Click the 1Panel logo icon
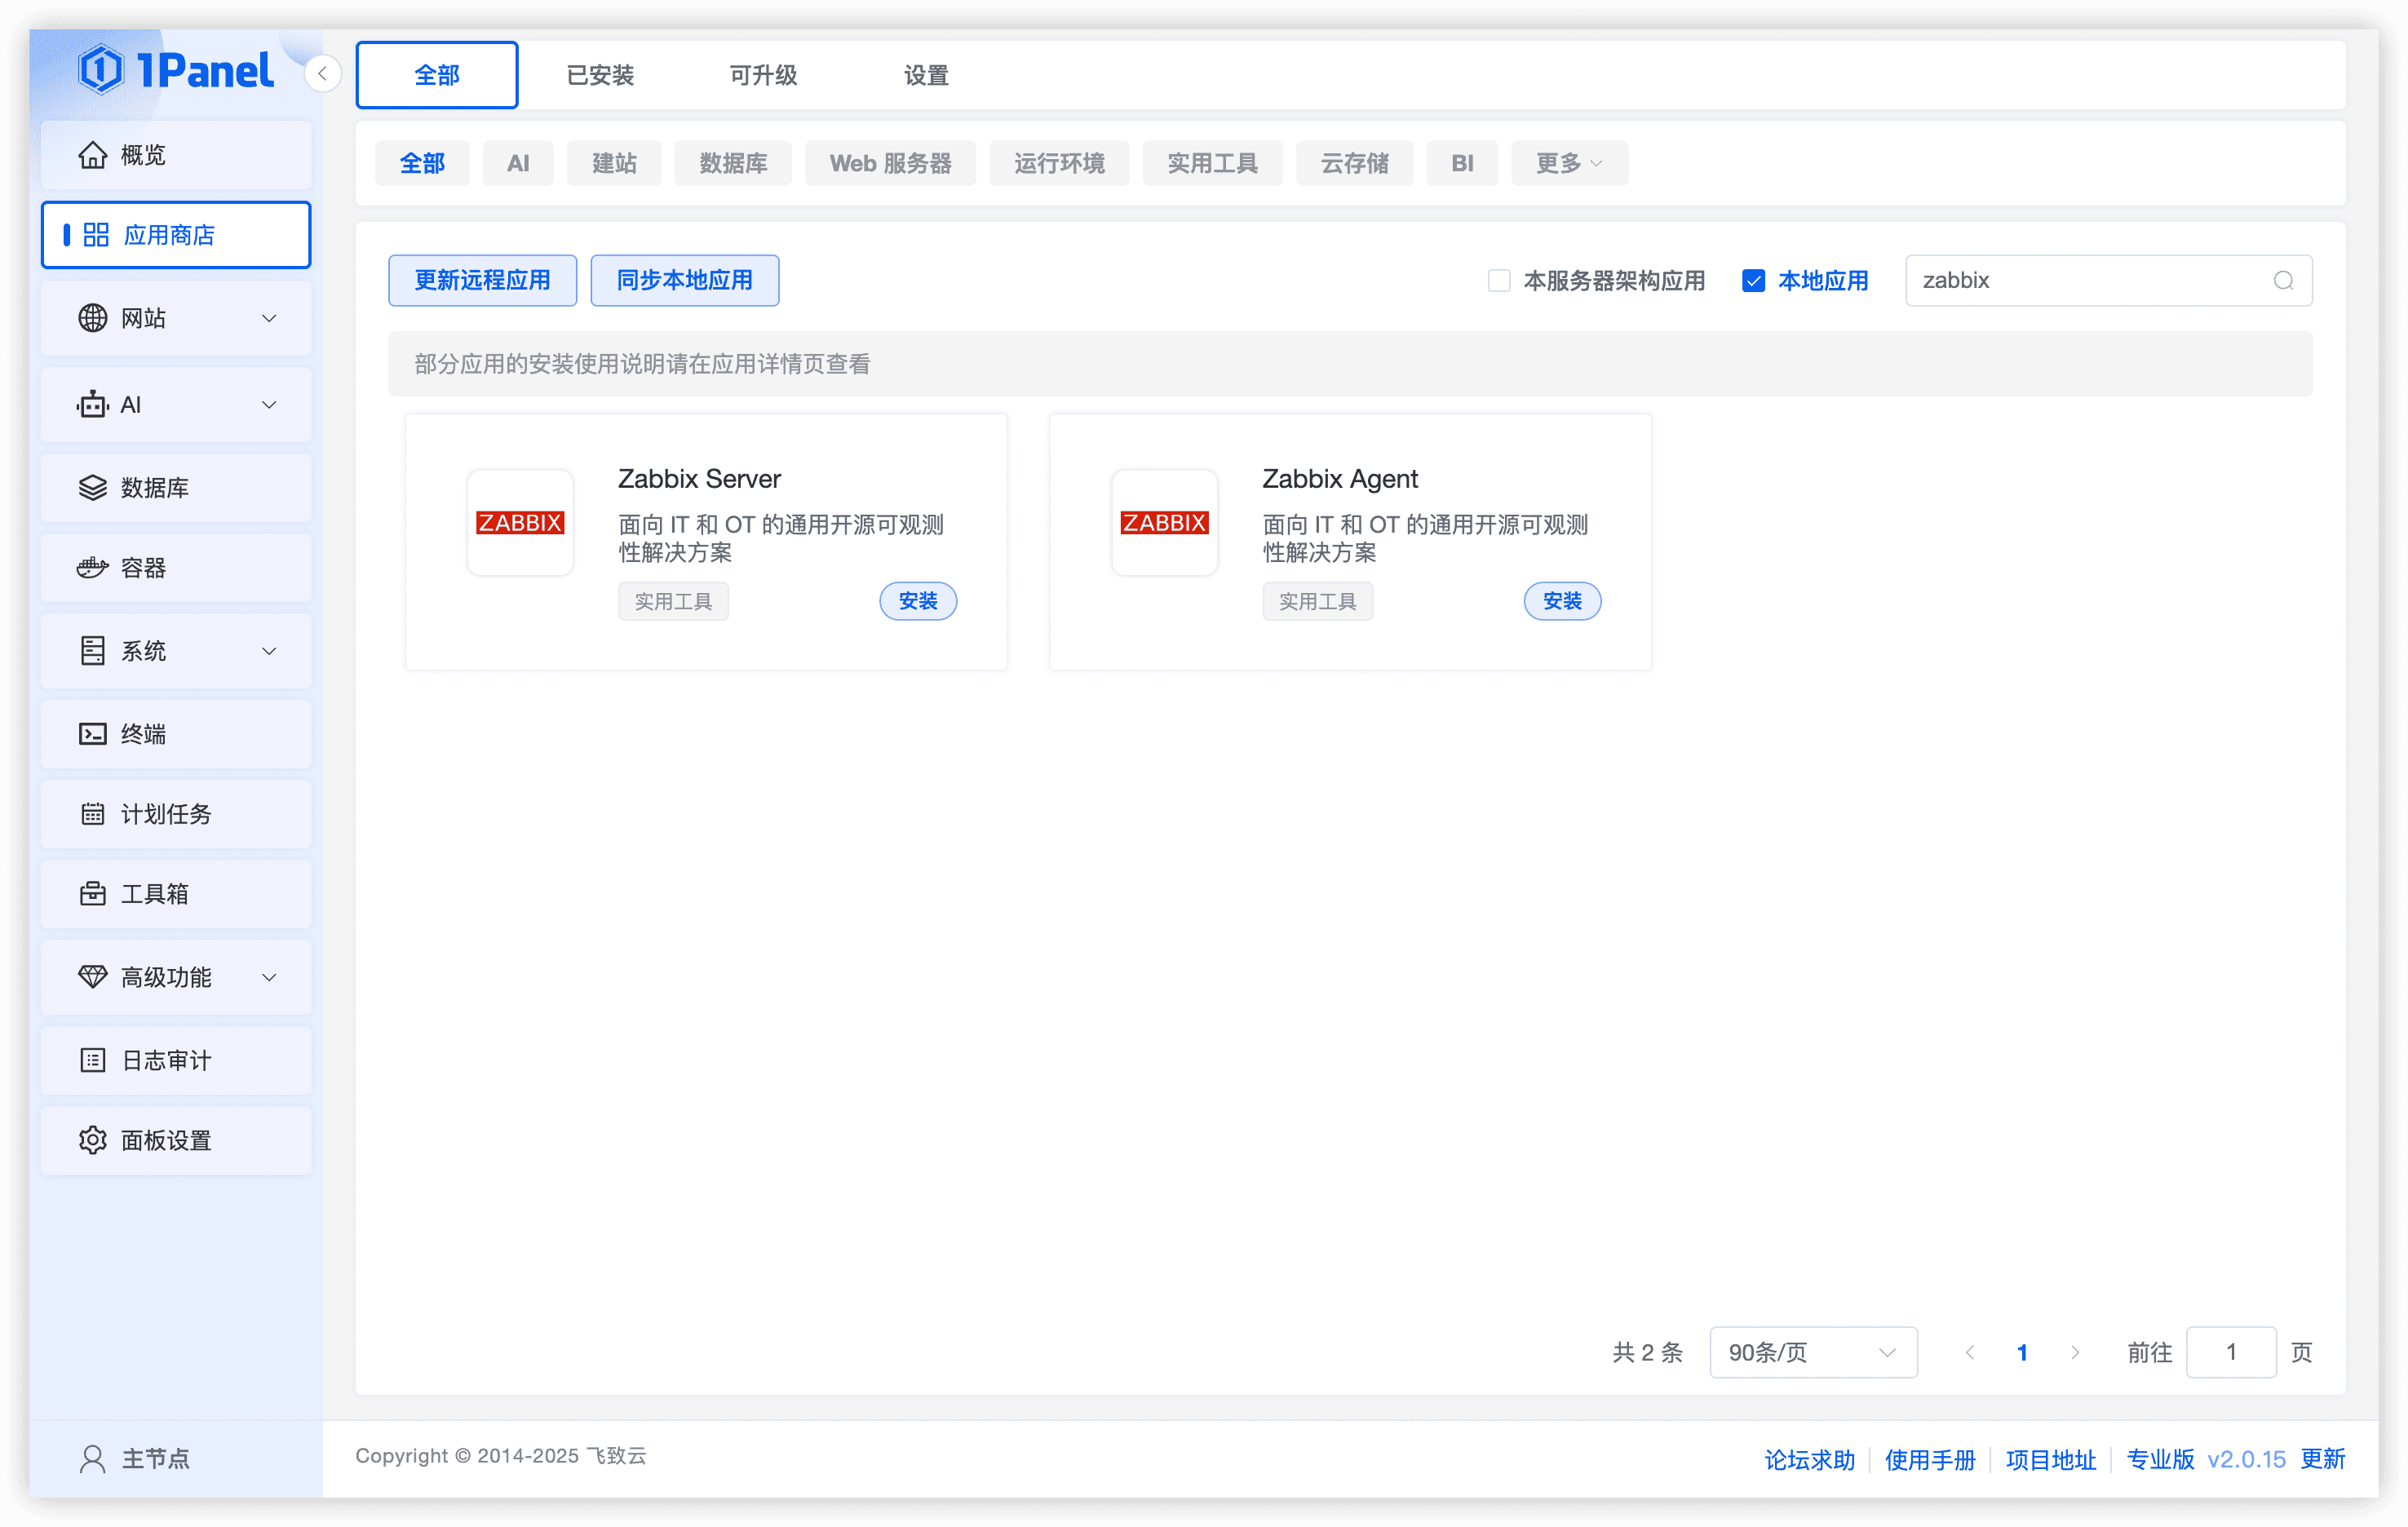This screenshot has width=2408, height=1527. tap(101, 70)
